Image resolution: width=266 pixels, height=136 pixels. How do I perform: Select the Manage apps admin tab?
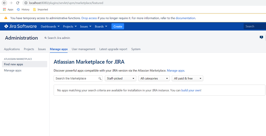pos(59,49)
